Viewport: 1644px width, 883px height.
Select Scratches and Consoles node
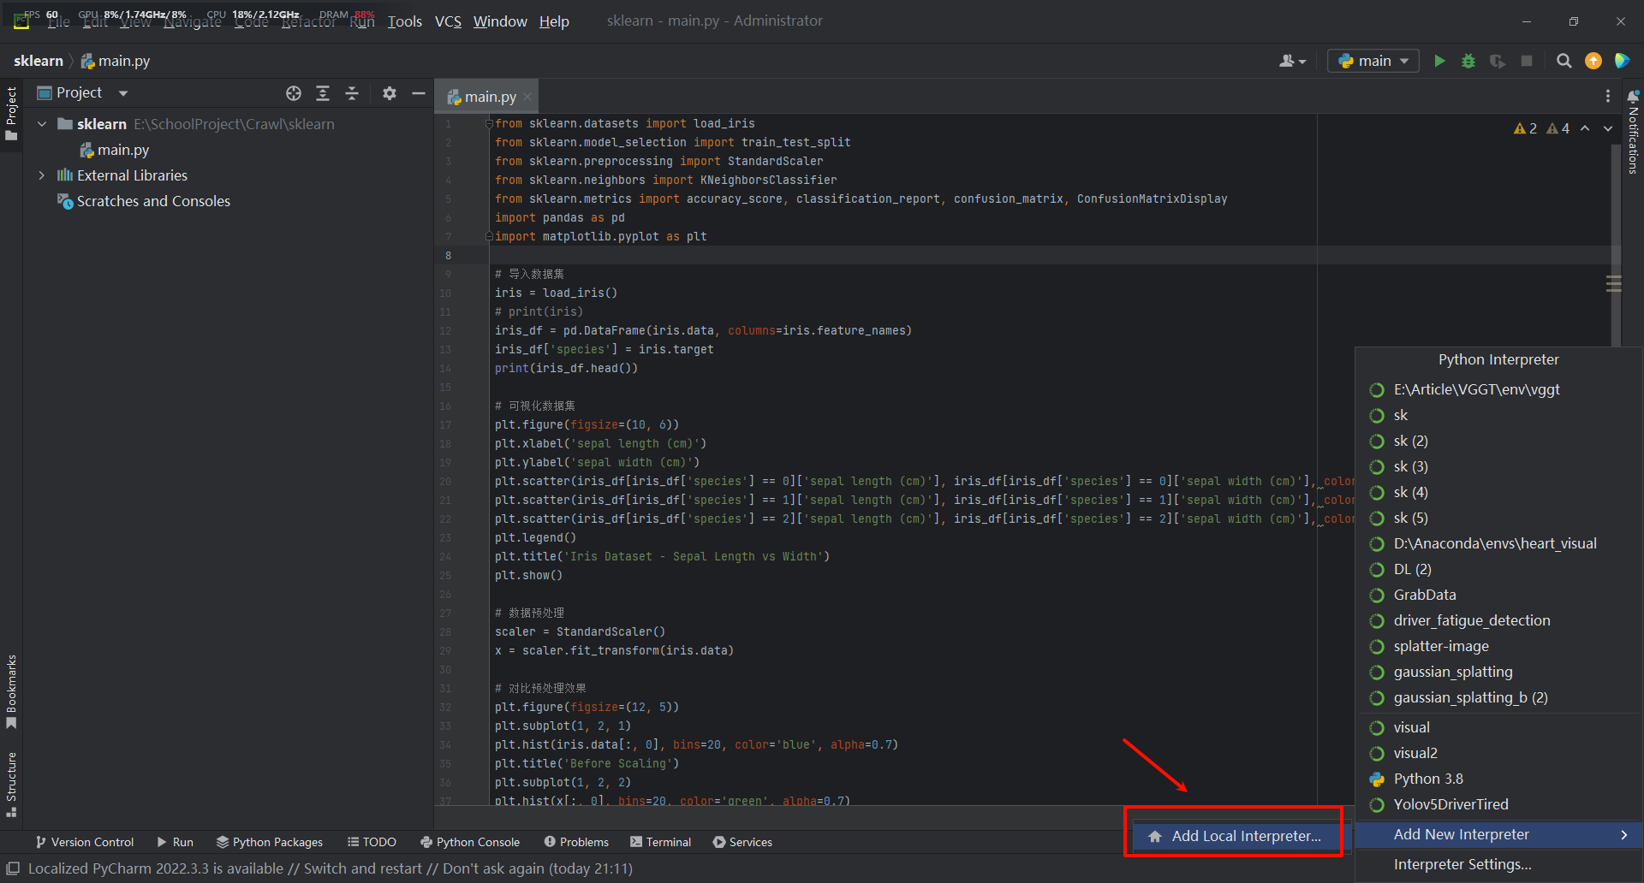click(144, 201)
